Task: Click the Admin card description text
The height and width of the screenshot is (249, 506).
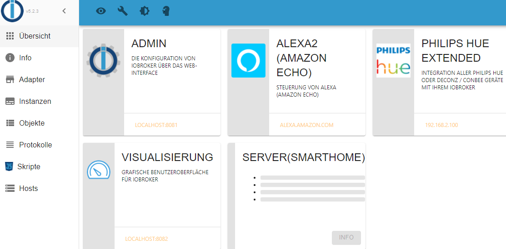Action: pos(164,66)
